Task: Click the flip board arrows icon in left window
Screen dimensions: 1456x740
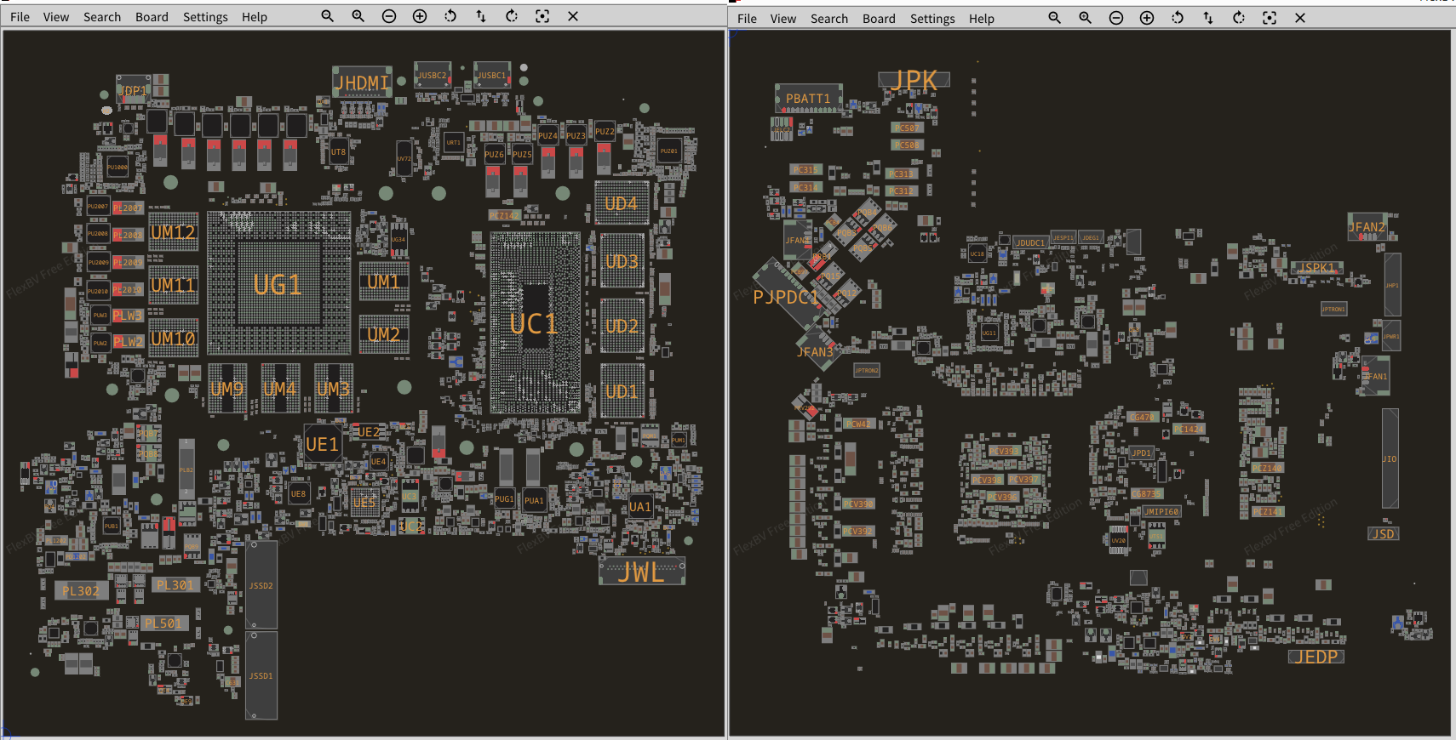Action: point(481,16)
